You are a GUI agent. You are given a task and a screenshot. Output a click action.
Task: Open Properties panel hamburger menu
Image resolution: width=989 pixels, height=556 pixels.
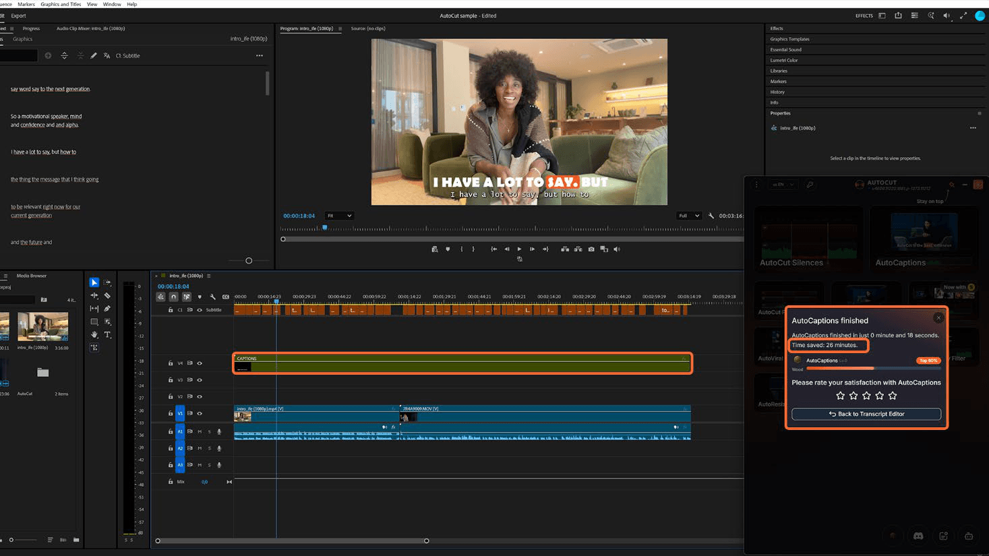[x=980, y=113]
